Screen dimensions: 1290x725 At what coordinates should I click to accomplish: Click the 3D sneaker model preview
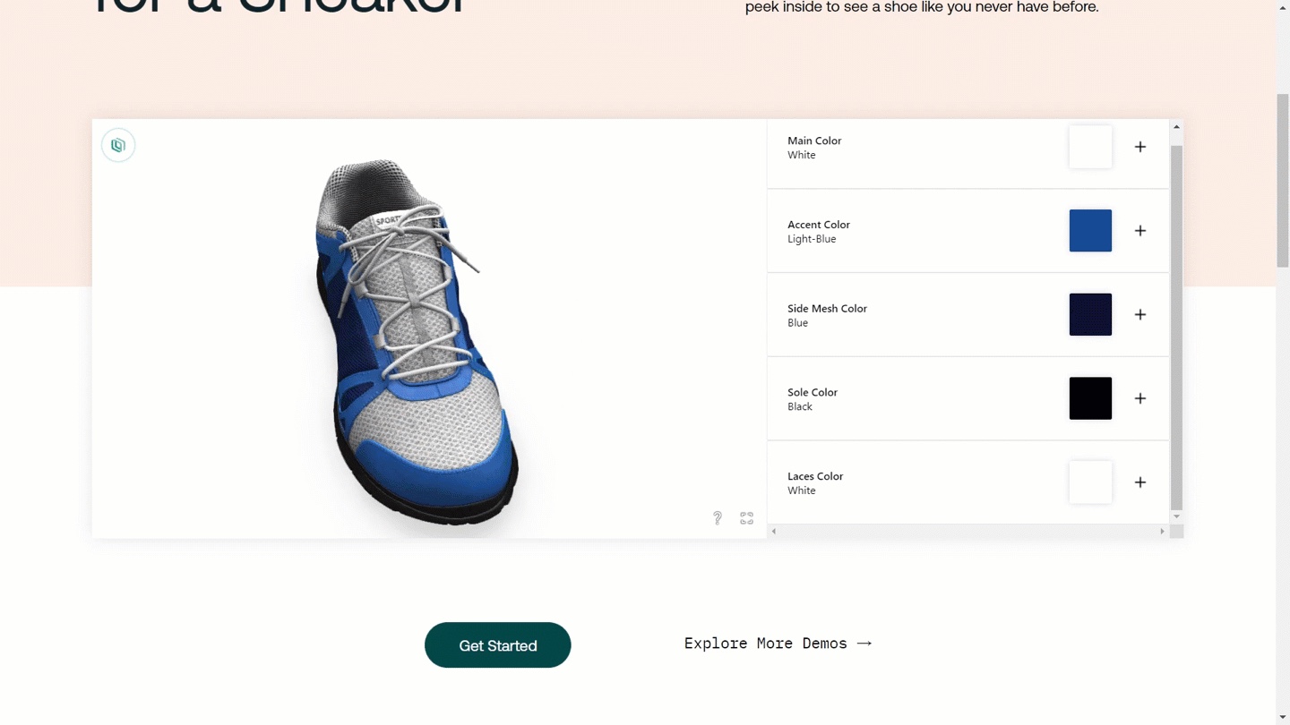tap(417, 340)
